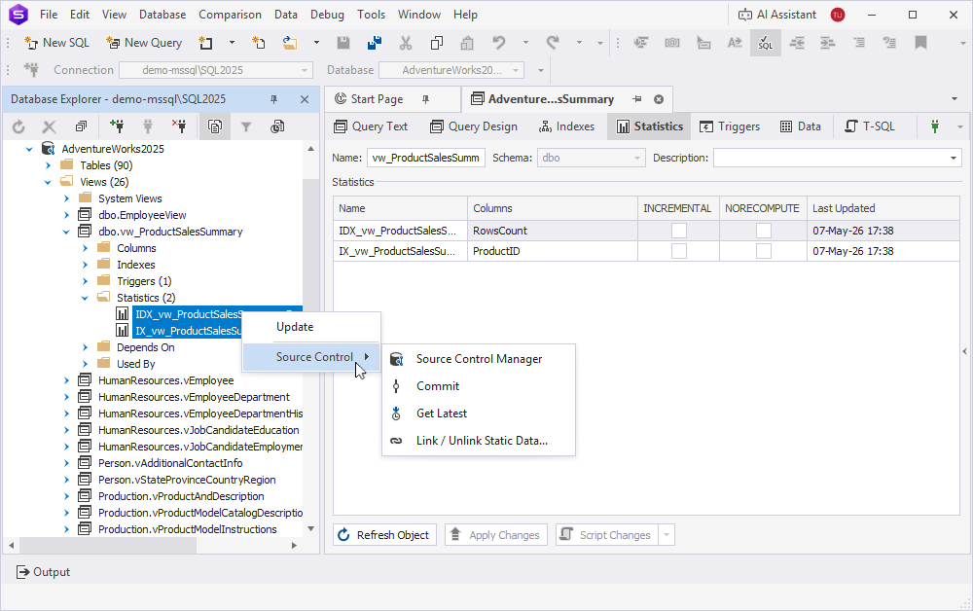973x611 pixels.
Task: Click the Refresh Object button
Action: [384, 535]
